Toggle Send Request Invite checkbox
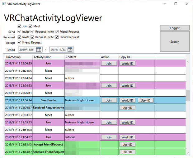Screen dimensions: 193x158 [x=32, y=31]
